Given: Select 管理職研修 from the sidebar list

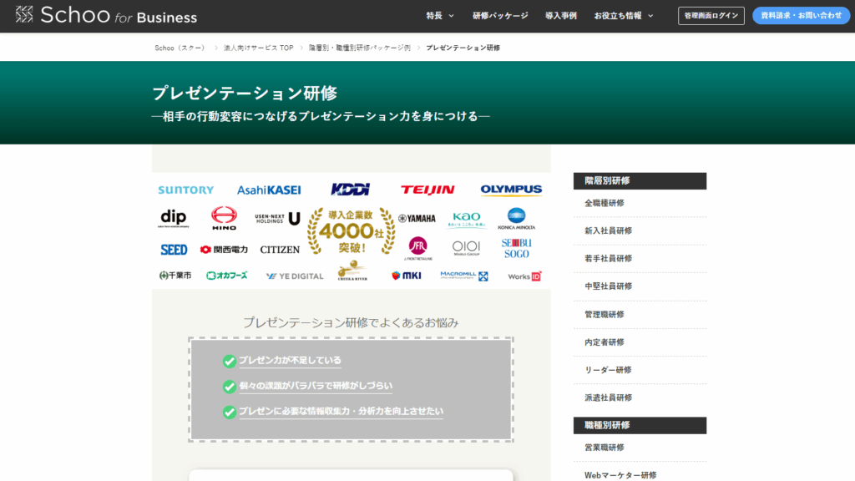Looking at the screenshot, I should (x=604, y=314).
